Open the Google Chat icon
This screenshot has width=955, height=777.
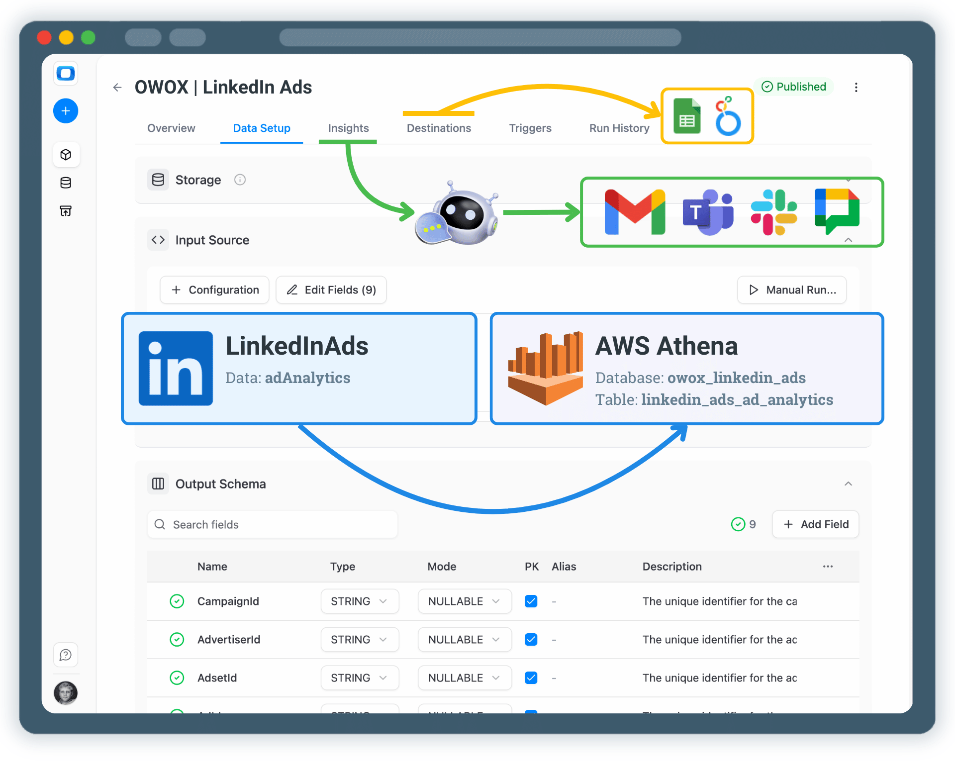837,211
